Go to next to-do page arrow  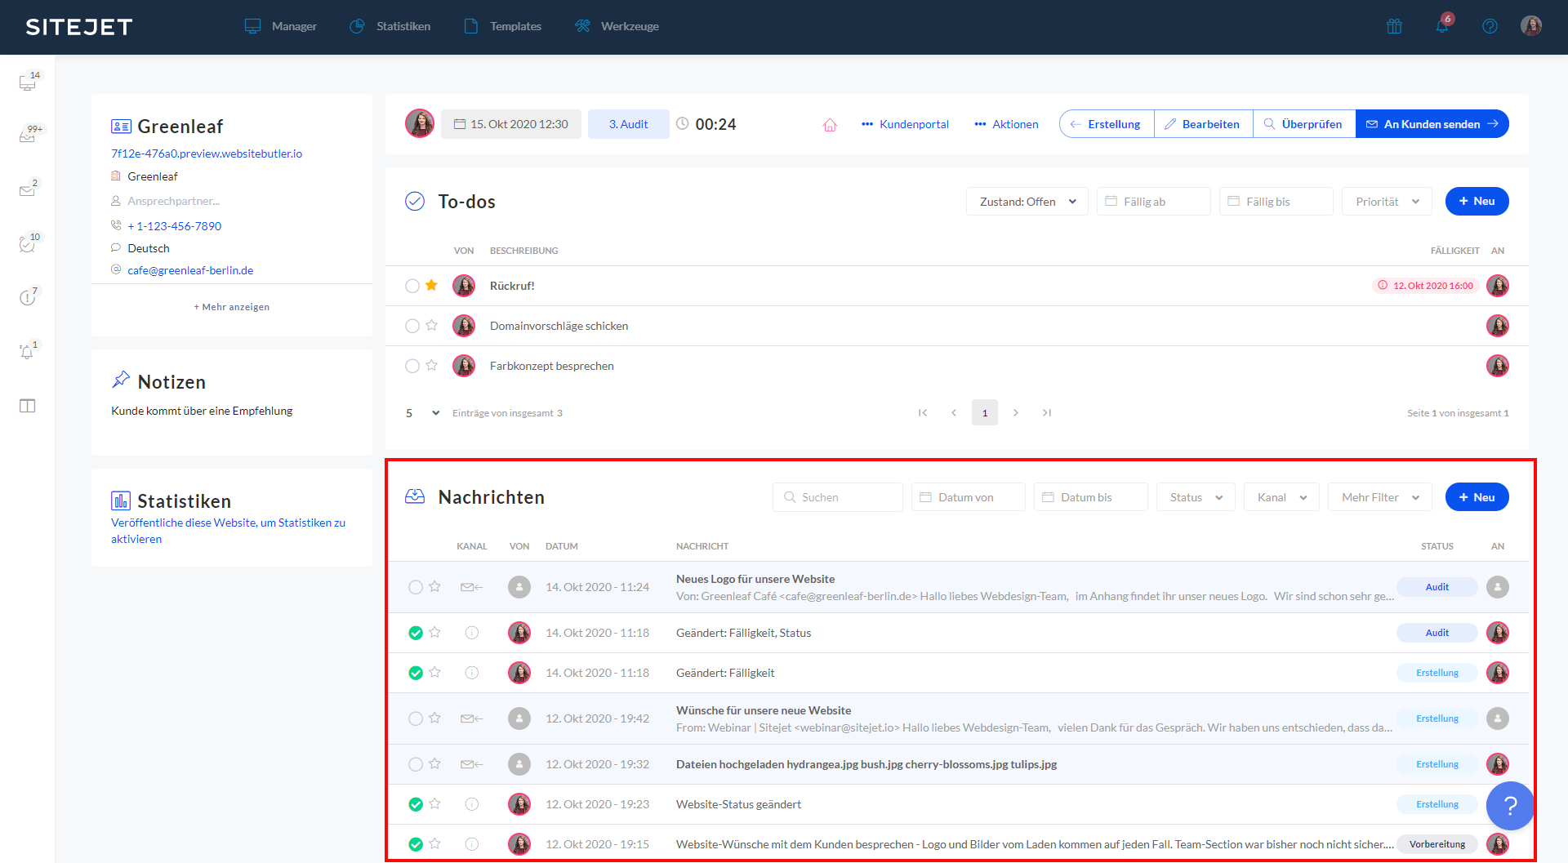1016,413
